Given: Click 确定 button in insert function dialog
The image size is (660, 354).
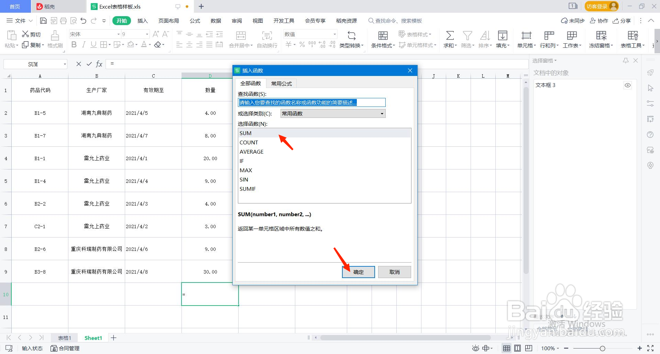Looking at the screenshot, I should click(x=359, y=272).
